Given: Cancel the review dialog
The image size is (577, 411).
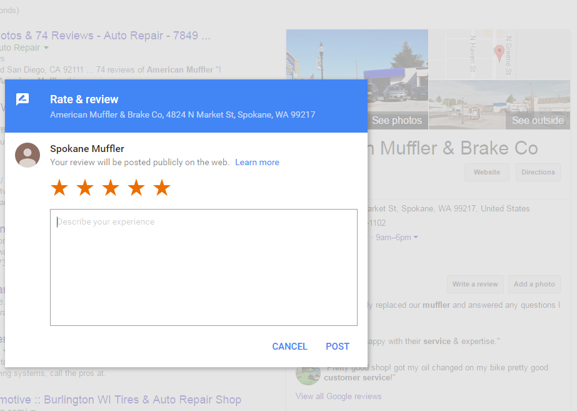Looking at the screenshot, I should coord(289,347).
